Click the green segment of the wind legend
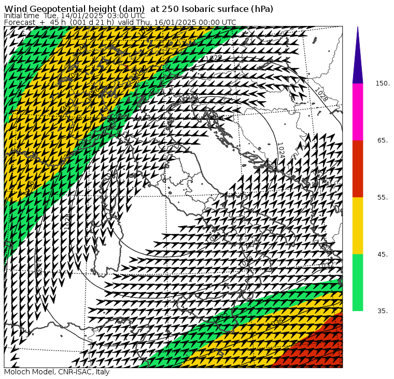The image size is (394, 379). point(358,283)
